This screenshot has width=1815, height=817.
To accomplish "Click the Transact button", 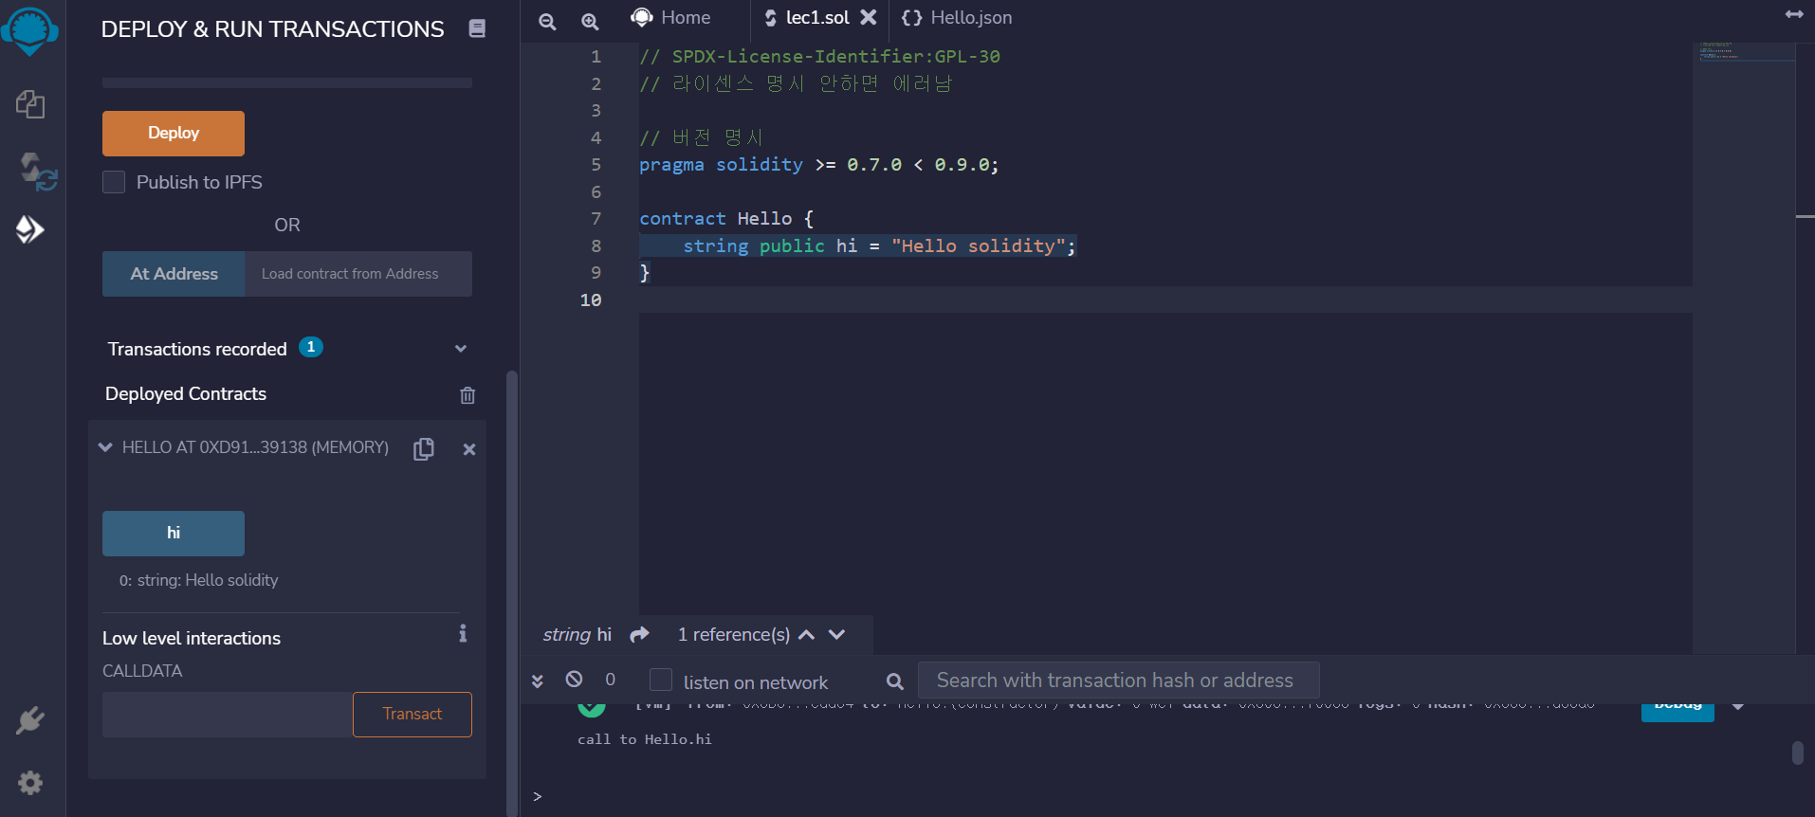I will click(412, 715).
